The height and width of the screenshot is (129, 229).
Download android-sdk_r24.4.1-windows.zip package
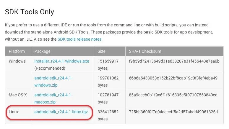point(53,82)
